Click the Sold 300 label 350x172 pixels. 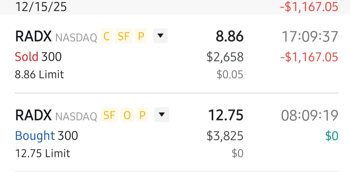tap(38, 57)
